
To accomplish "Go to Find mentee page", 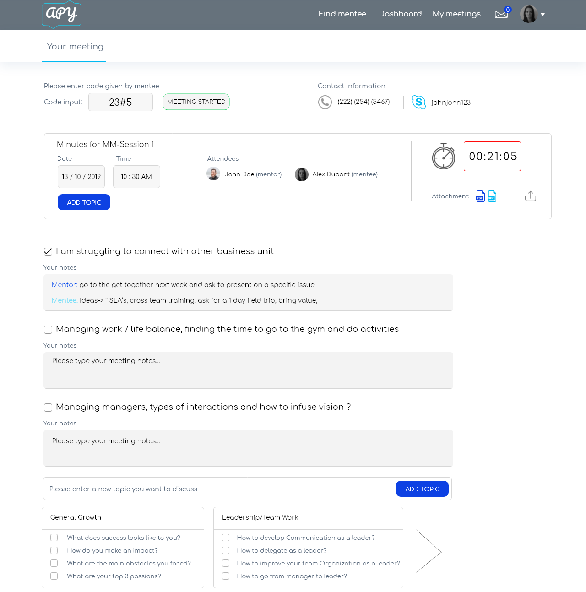I will [x=342, y=14].
